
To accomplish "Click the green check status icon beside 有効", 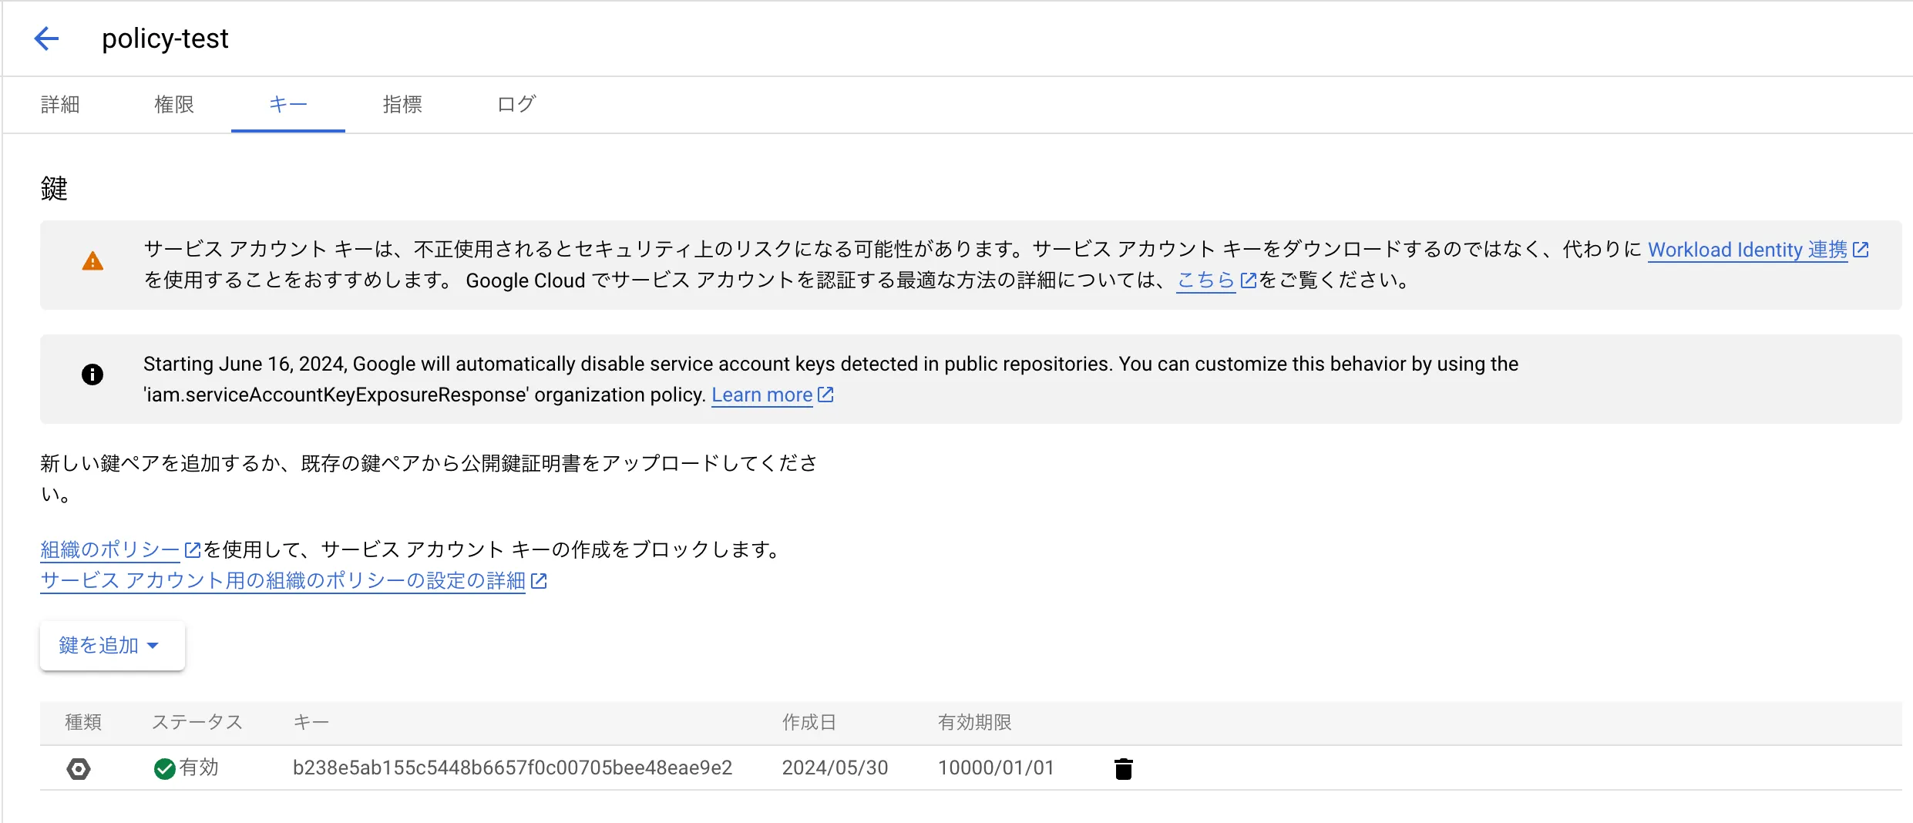I will tap(163, 768).
